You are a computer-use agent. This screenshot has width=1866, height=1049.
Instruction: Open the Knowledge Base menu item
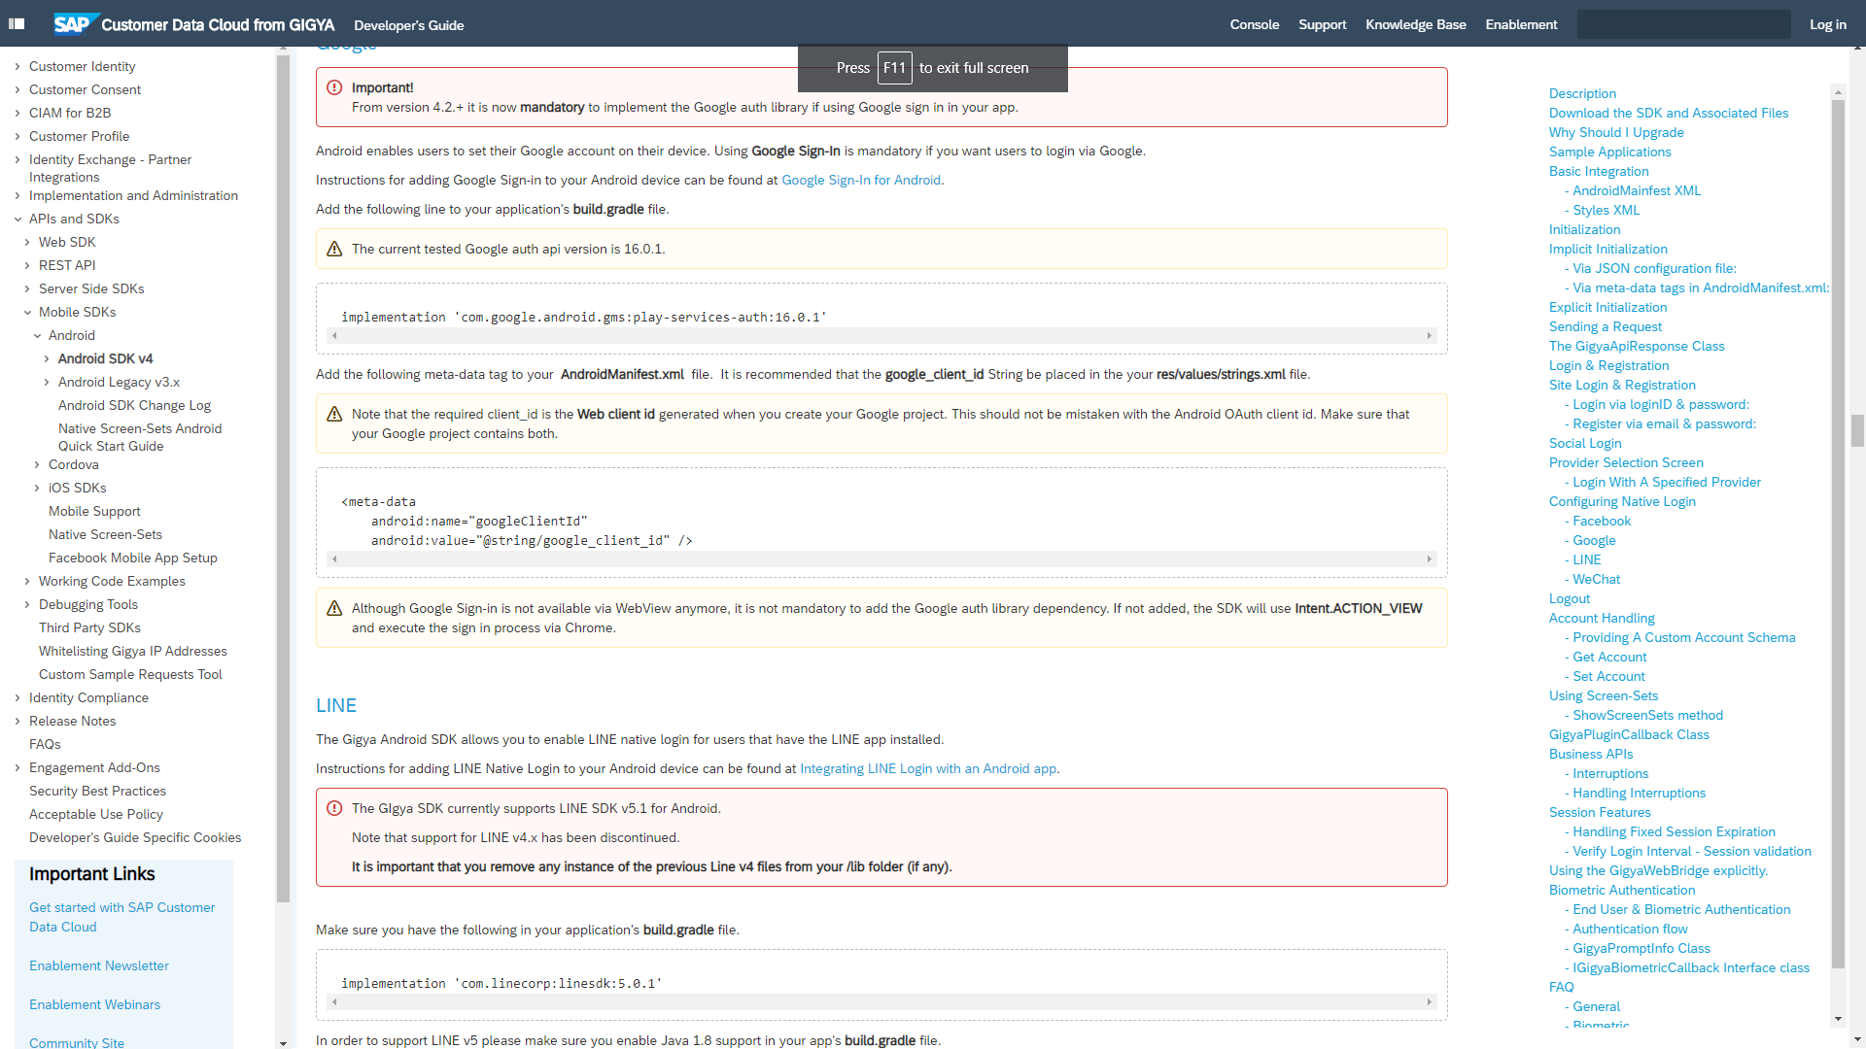click(x=1415, y=24)
